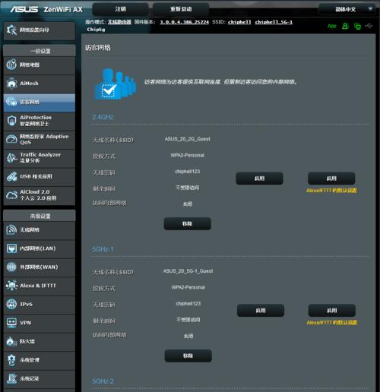Click chiphell123 password value under 2.4GHz
The width and height of the screenshot is (380, 392).
(188, 172)
